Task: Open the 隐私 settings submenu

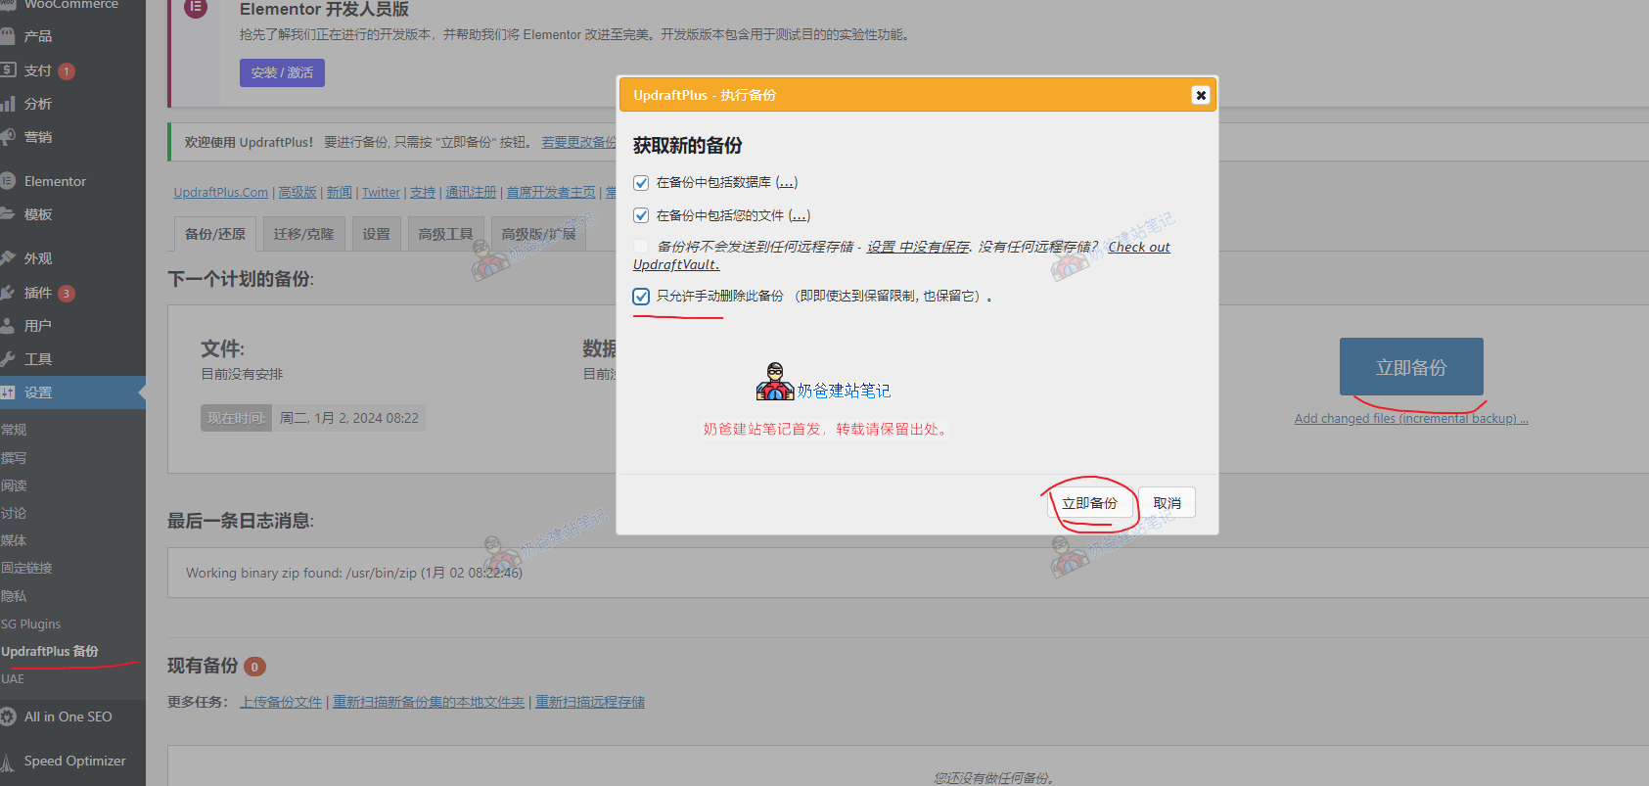Action: click(14, 596)
